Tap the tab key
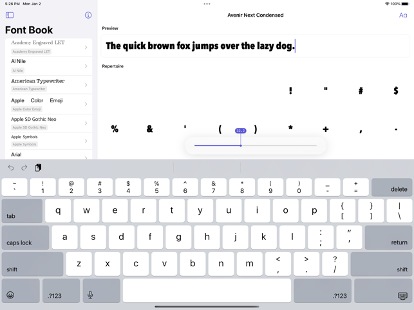The height and width of the screenshot is (310, 414). click(22, 211)
